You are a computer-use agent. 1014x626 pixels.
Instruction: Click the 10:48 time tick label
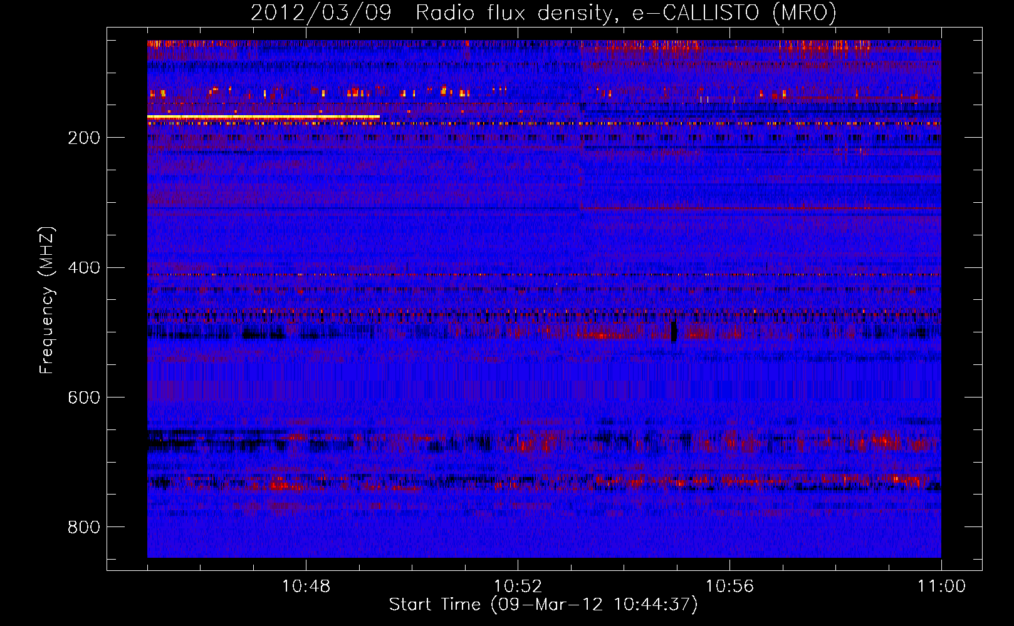point(306,587)
